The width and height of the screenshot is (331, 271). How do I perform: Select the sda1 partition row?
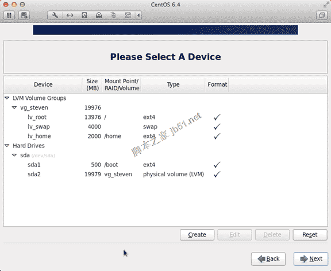165,165
